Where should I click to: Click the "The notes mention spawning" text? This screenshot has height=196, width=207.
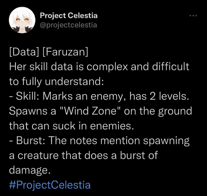[x=119, y=140]
